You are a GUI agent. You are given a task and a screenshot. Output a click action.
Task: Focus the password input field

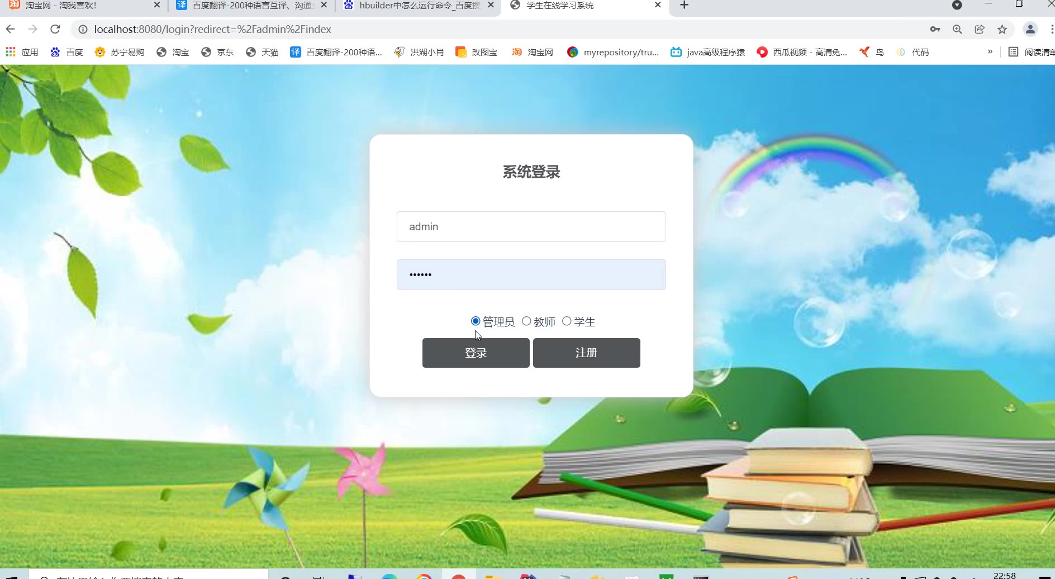[531, 274]
